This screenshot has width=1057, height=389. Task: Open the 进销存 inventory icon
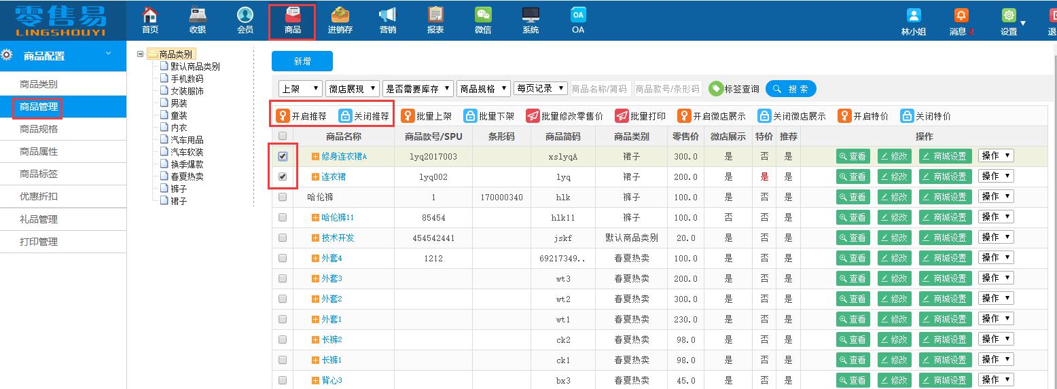(x=340, y=16)
